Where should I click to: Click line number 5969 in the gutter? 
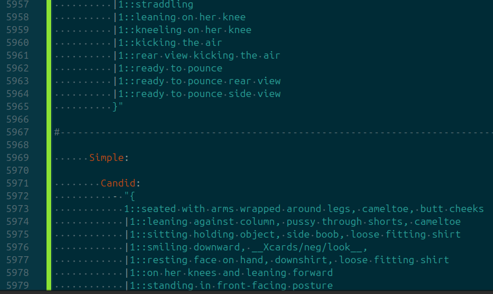(x=17, y=158)
